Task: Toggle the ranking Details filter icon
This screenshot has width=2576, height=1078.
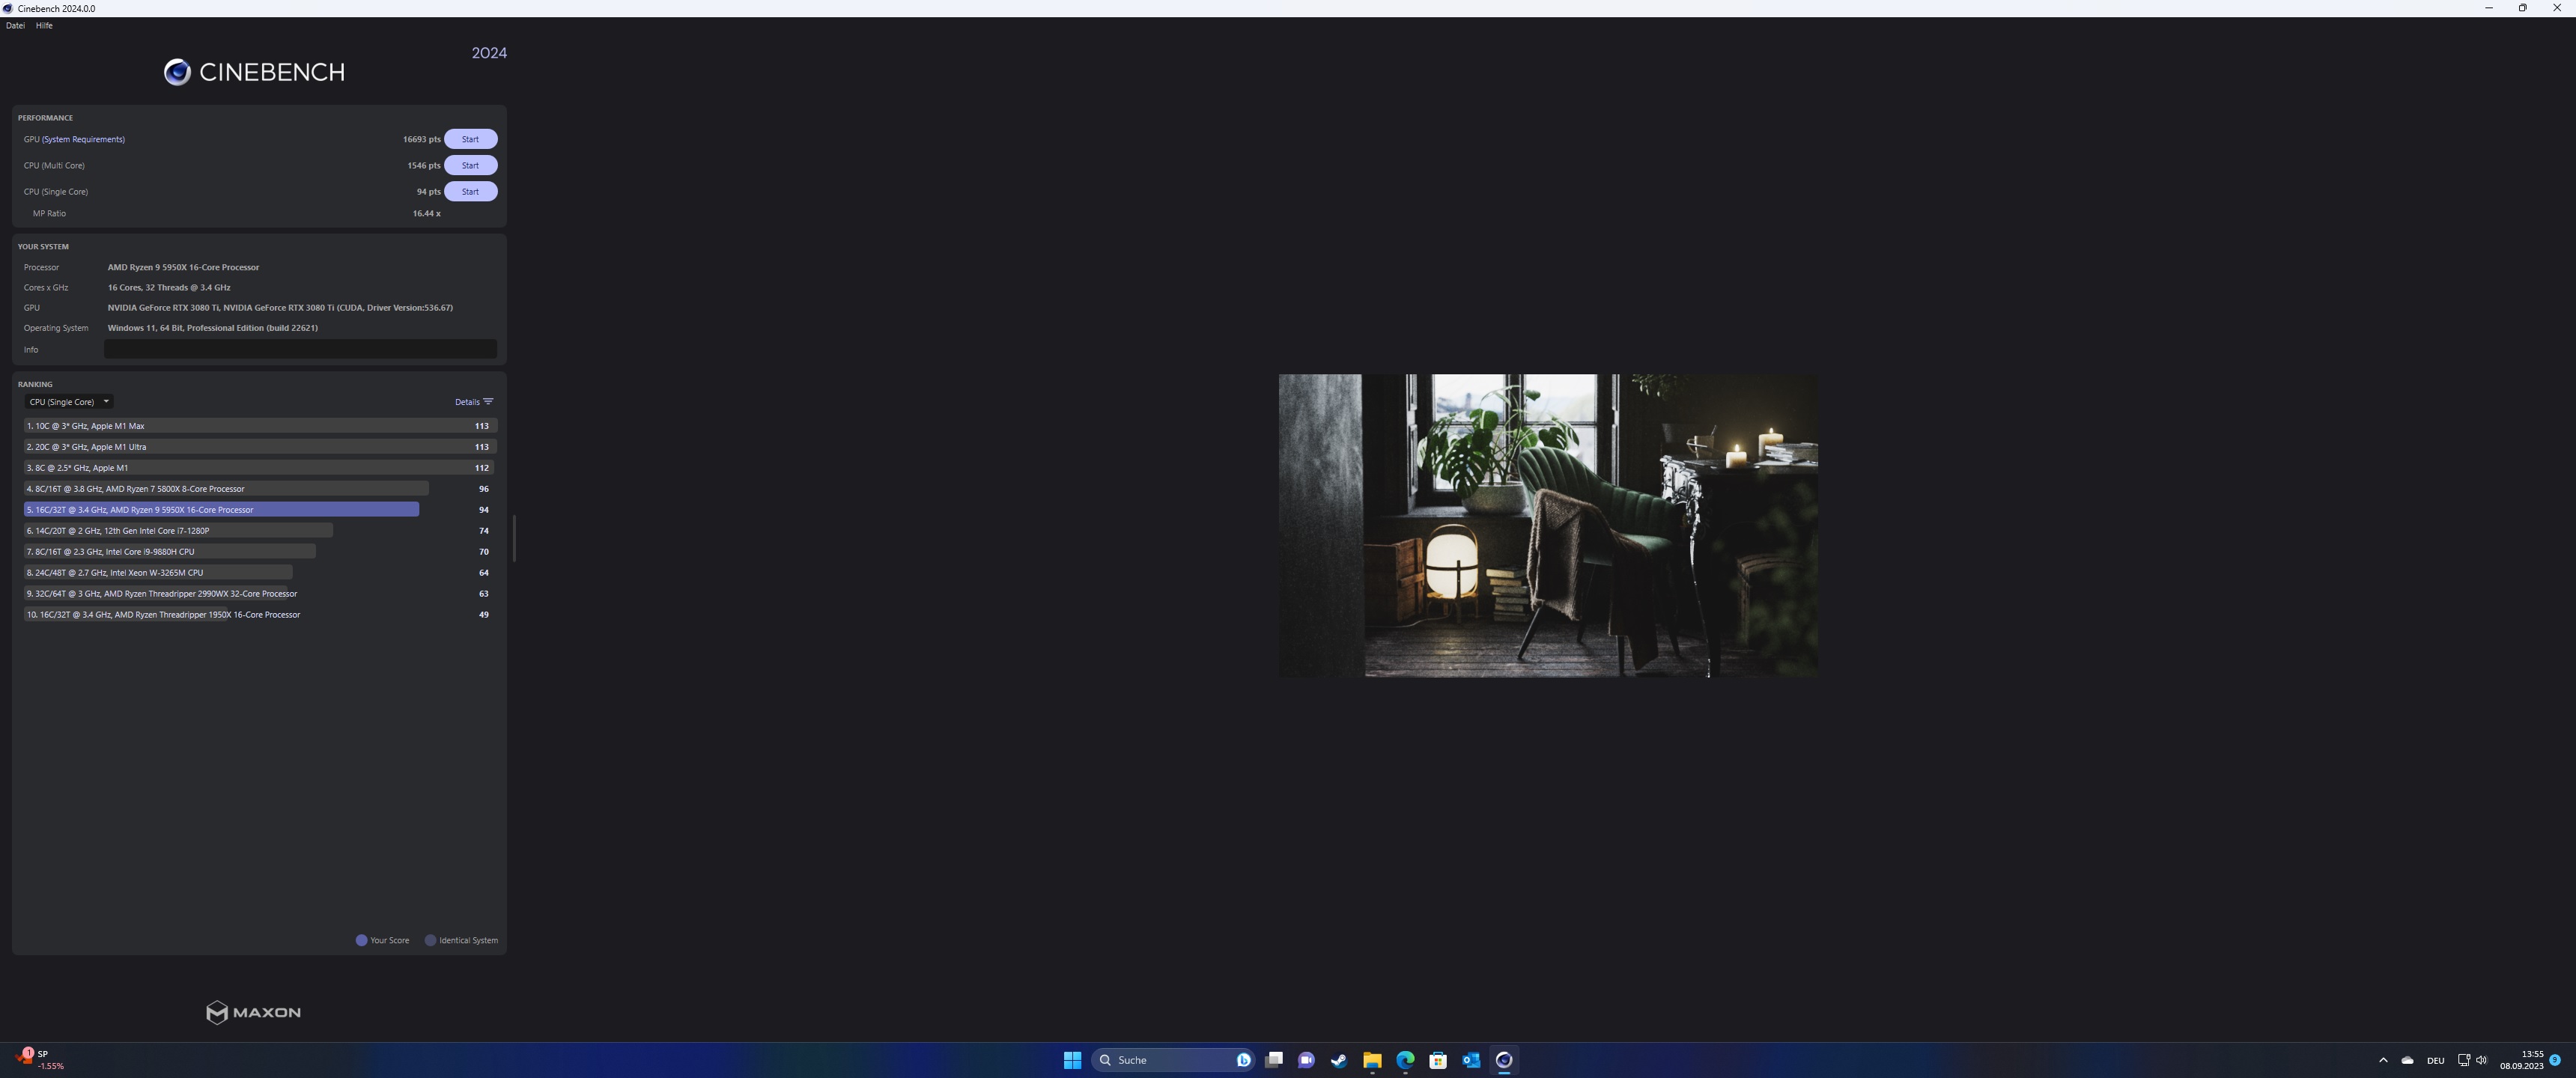Action: point(488,402)
